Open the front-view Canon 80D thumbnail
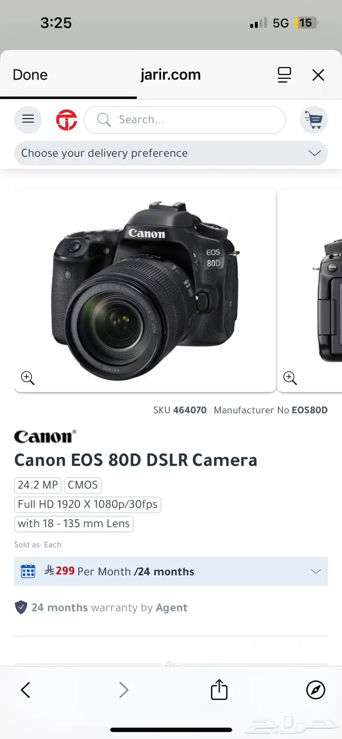The height and width of the screenshot is (739, 342). 145,290
